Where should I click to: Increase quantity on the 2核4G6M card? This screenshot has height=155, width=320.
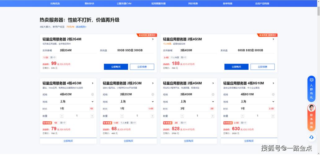coord(212,116)
